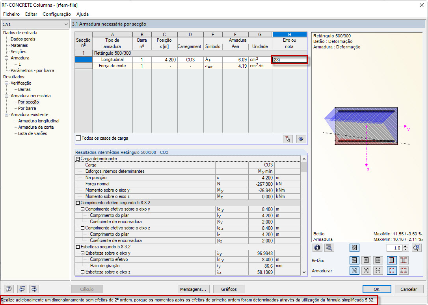Click the pick-in-model cursor icon below table
The width and height of the screenshot is (428, 305).
288,139
